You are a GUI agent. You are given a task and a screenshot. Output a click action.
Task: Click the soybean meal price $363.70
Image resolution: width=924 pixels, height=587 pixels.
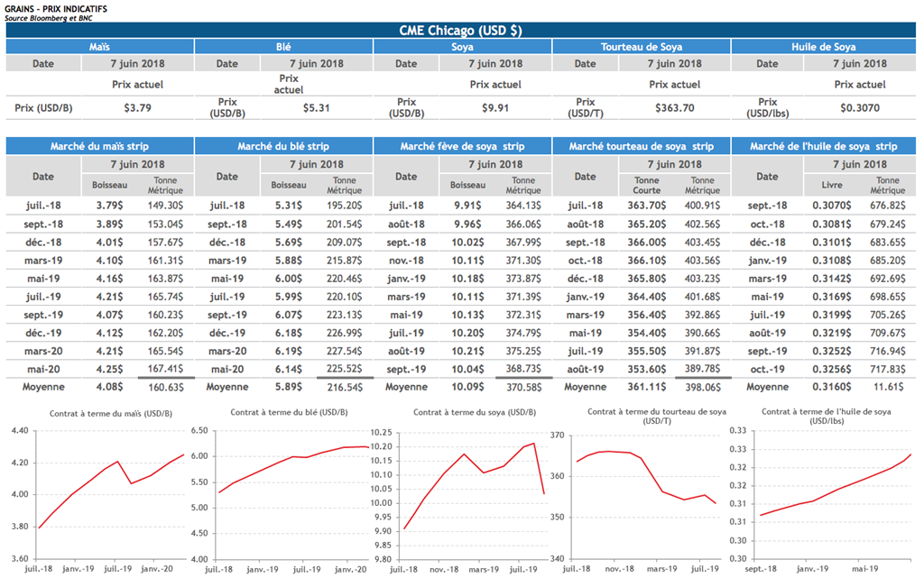pyautogui.click(x=674, y=108)
